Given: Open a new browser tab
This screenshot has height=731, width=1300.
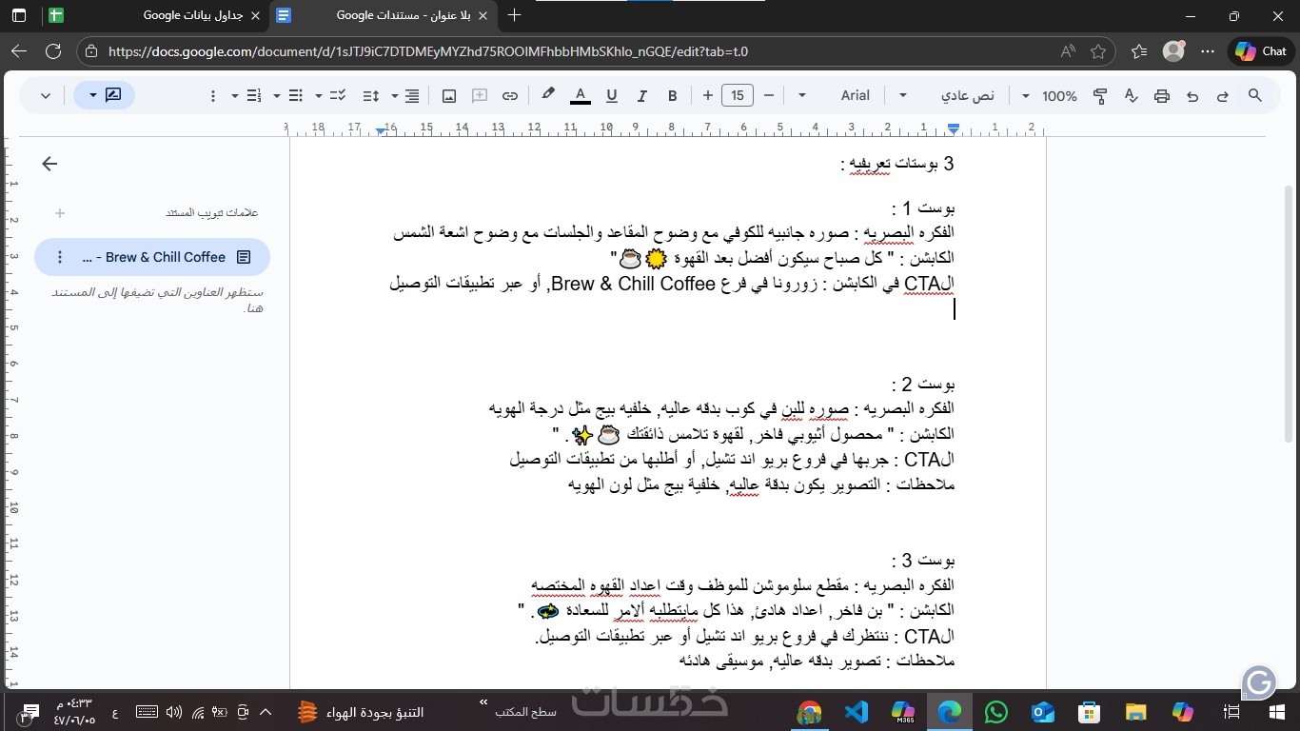Looking at the screenshot, I should [x=515, y=15].
